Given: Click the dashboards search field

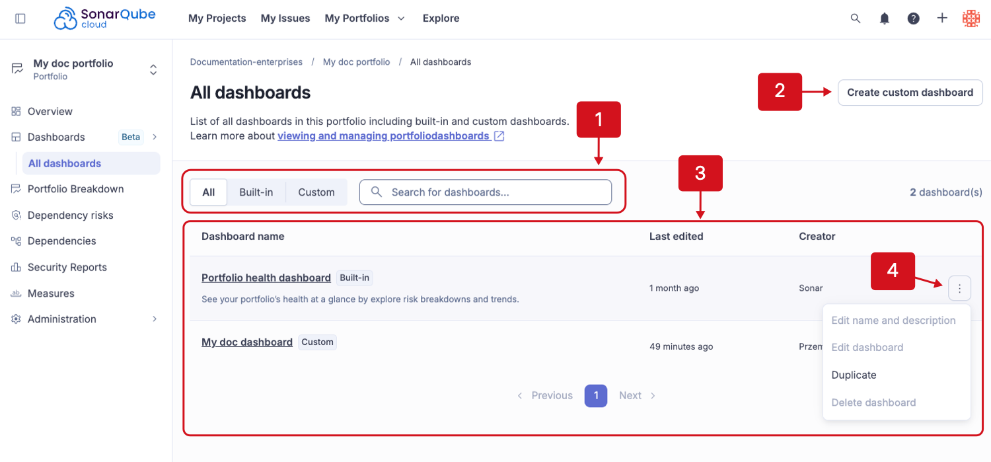Looking at the screenshot, I should tap(486, 192).
